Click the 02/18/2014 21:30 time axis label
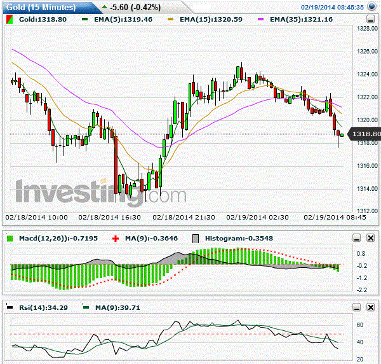381x364 pixels. point(184,217)
